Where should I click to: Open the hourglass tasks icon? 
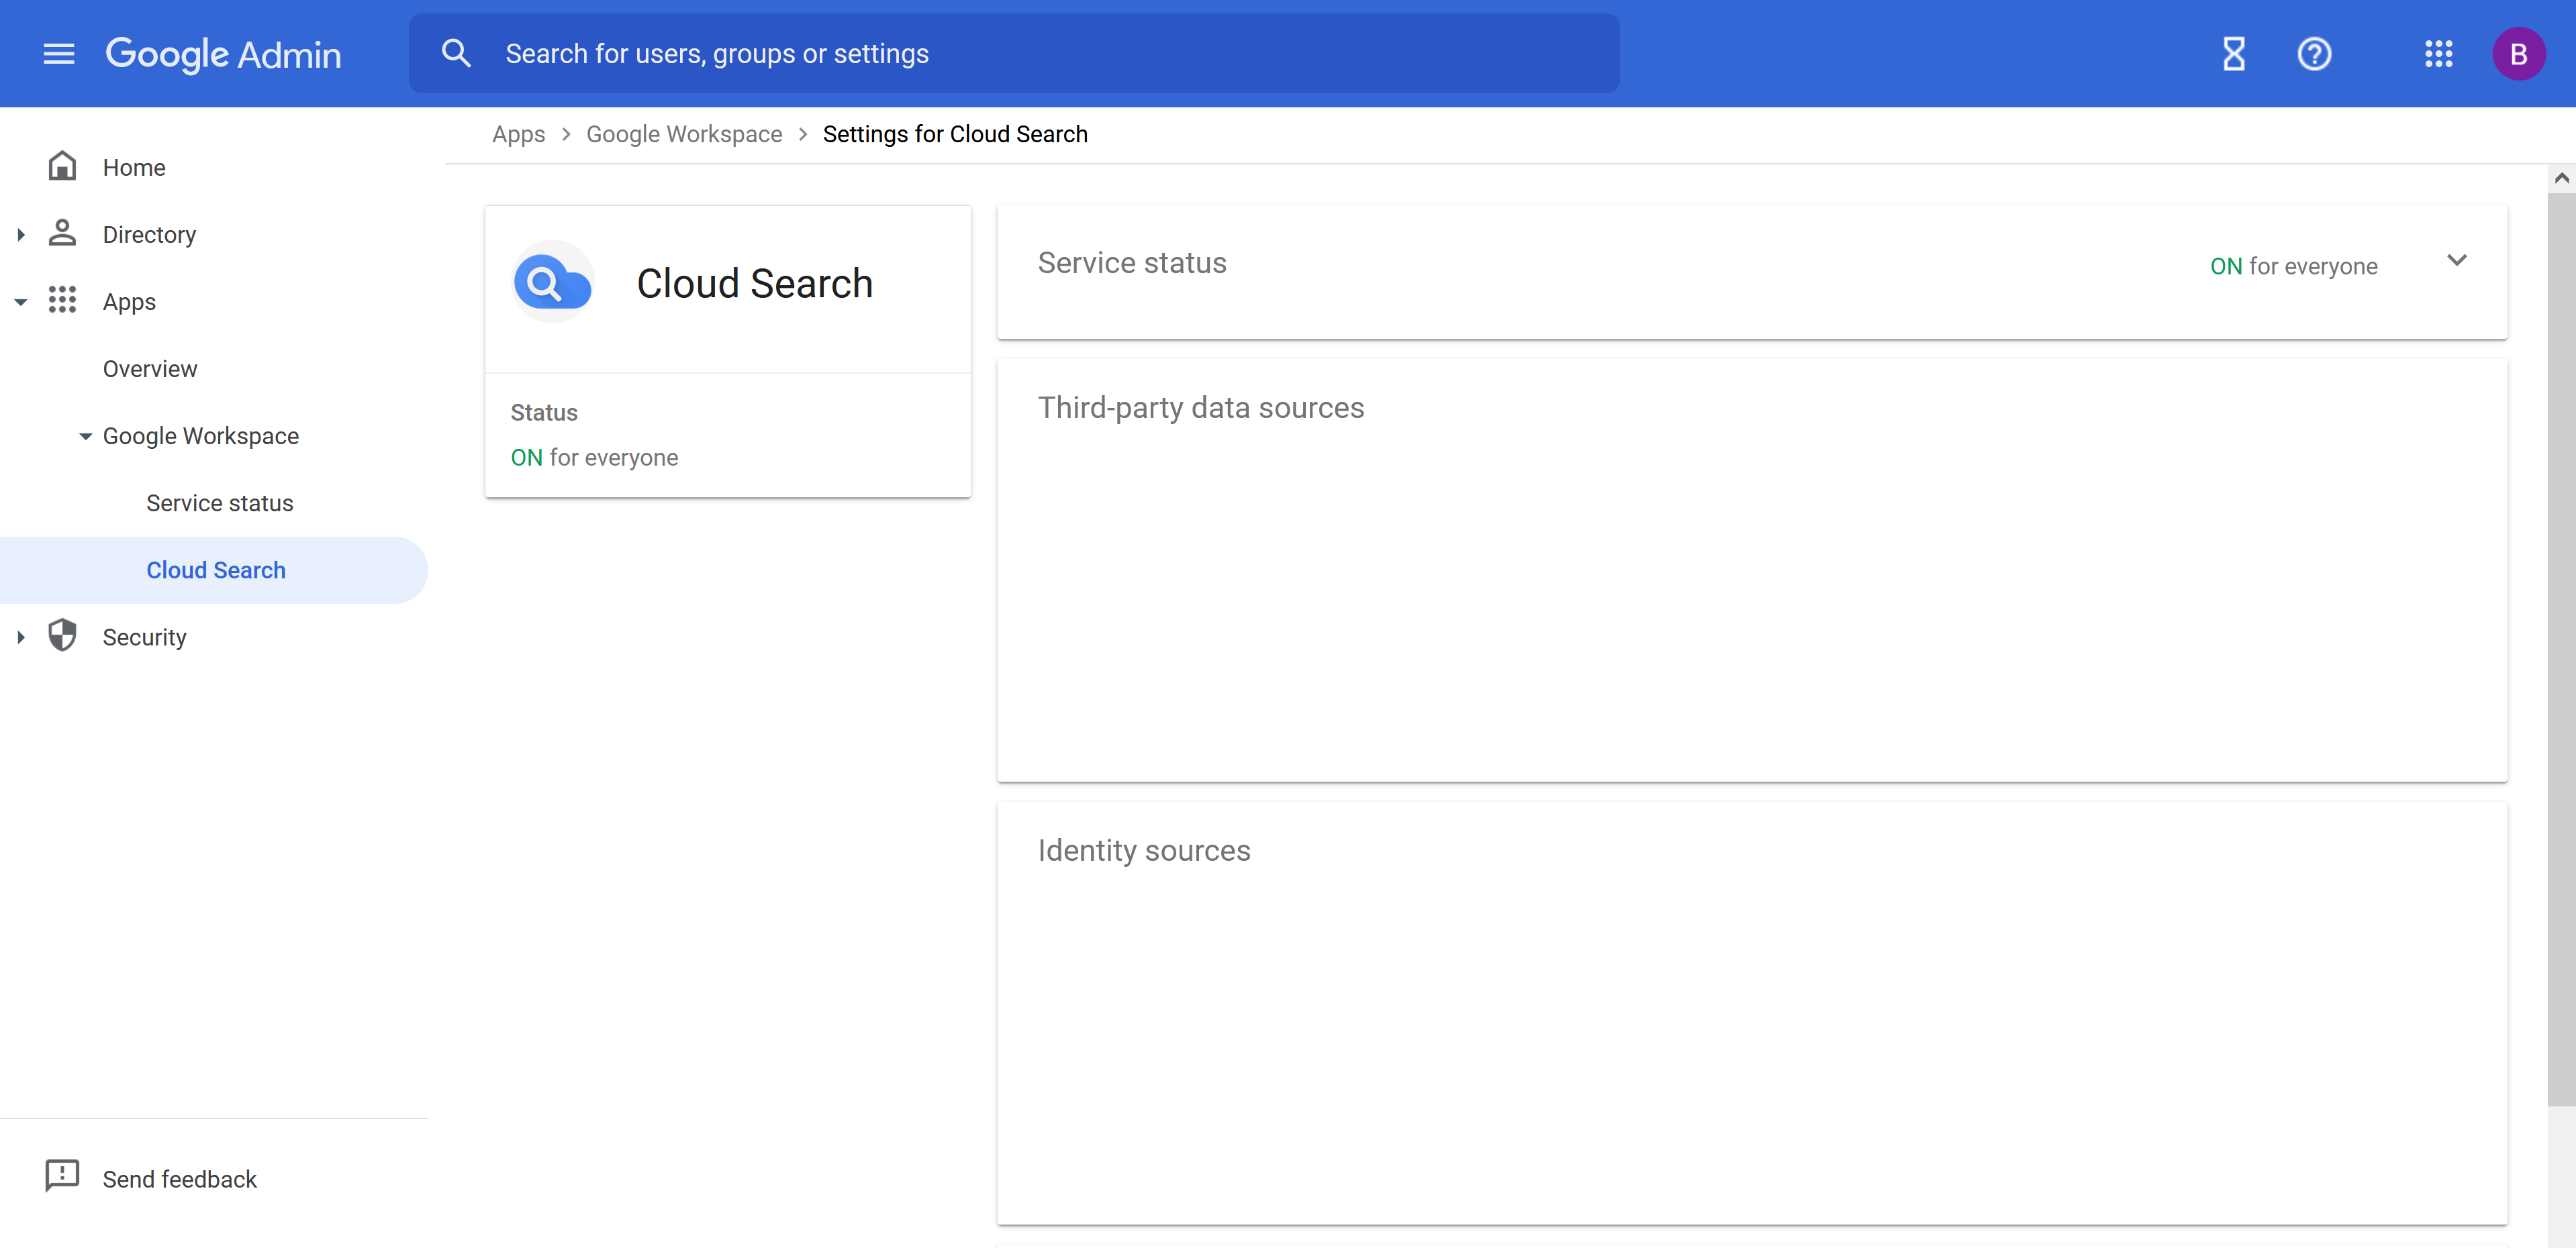(2233, 54)
